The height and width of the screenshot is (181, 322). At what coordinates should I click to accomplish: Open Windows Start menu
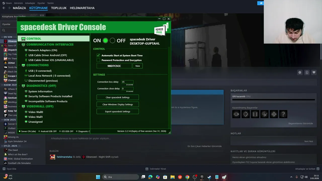[98, 177]
